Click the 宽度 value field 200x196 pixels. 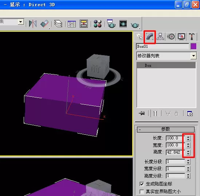click(175, 145)
